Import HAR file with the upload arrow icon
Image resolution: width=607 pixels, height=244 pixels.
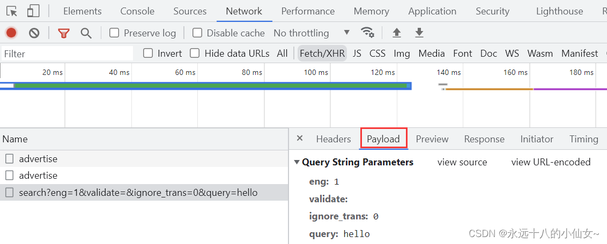(x=396, y=33)
